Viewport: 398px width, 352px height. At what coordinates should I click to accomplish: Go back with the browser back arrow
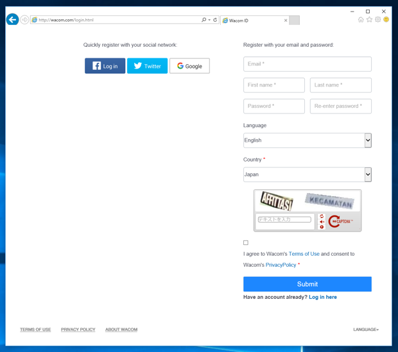pos(12,19)
